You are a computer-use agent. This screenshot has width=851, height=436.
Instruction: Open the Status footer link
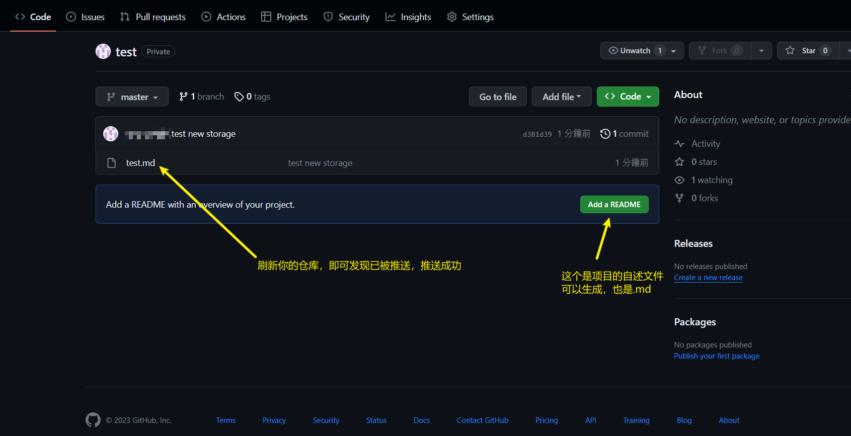[376, 420]
